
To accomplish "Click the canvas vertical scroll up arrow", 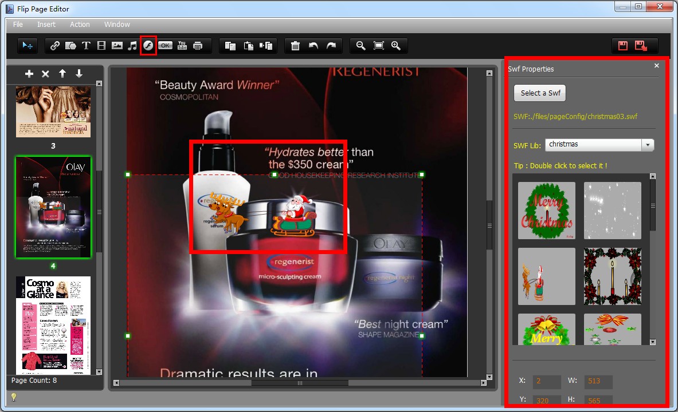I will 489,73.
